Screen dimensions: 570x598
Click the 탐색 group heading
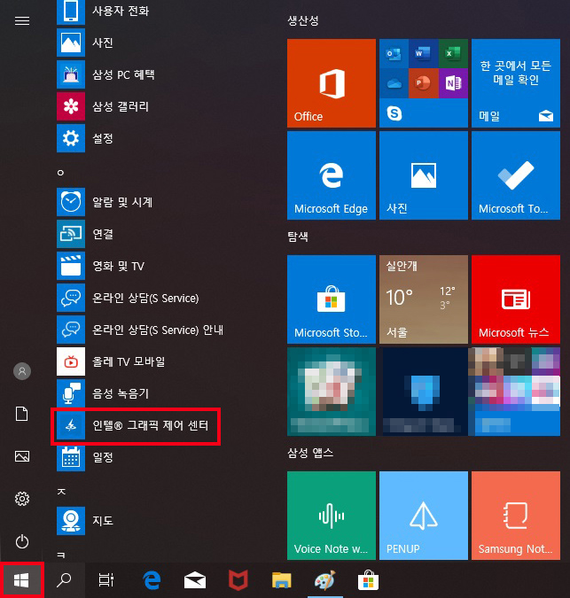click(298, 237)
